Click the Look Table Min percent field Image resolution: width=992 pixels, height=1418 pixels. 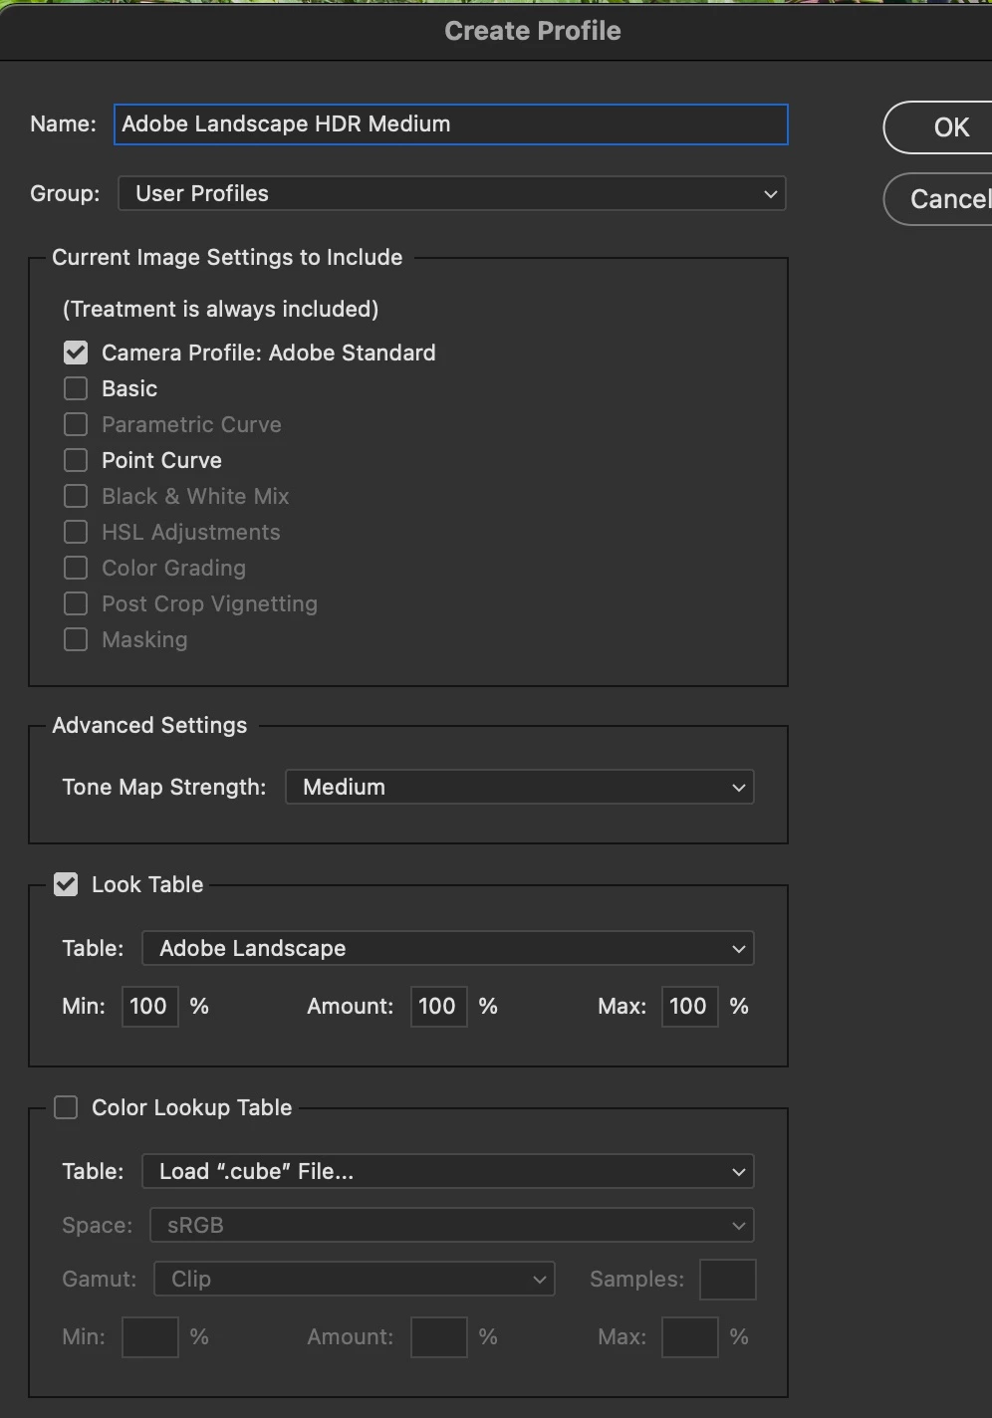tap(149, 1006)
